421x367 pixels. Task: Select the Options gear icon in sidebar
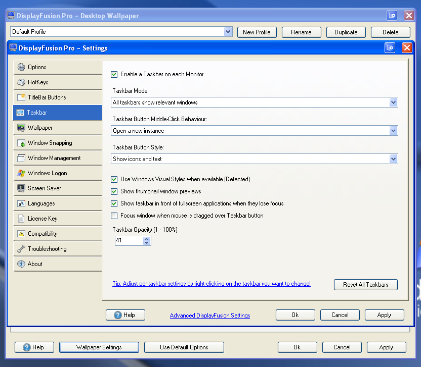click(x=21, y=67)
